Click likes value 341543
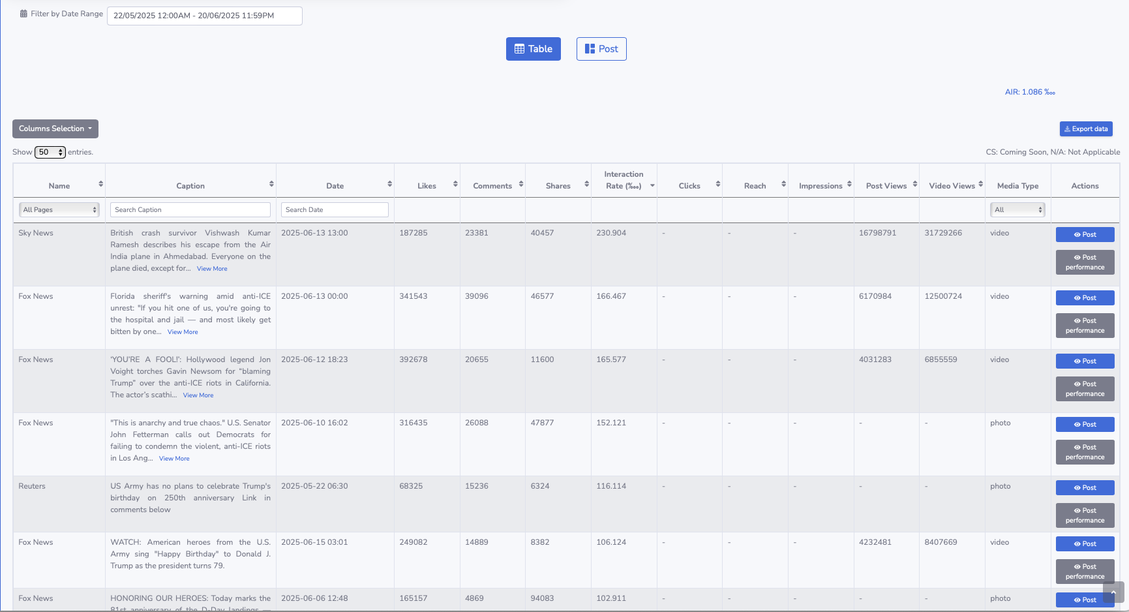This screenshot has height=612, width=1129. click(x=414, y=296)
